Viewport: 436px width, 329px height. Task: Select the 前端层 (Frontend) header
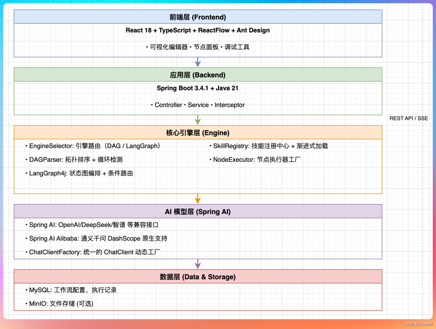[x=198, y=17]
